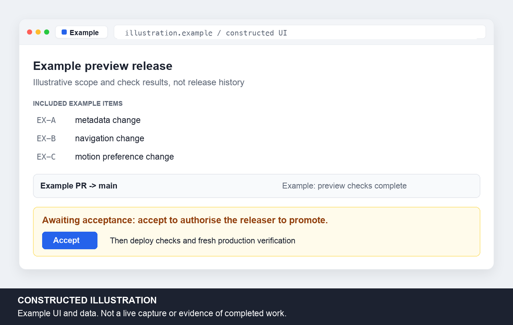Select the EX-B item code
Viewport: 513px width, 325px height.
pos(46,138)
